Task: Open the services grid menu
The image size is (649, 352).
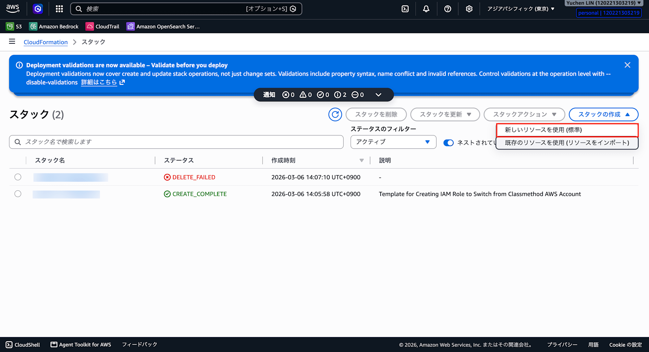Action: click(x=59, y=9)
